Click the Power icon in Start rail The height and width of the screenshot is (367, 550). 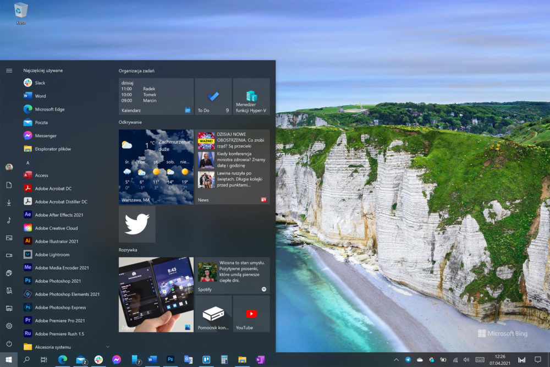coord(9,343)
